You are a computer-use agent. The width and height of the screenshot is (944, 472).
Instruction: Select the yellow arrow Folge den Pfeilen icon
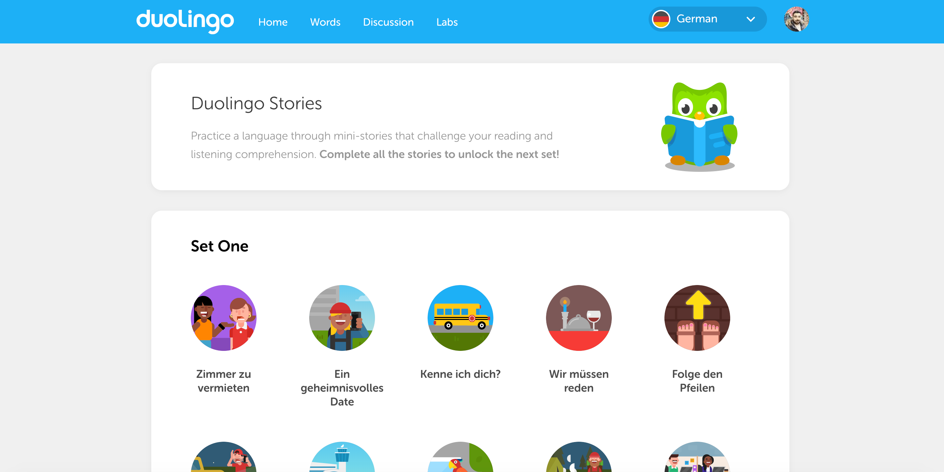tap(697, 318)
